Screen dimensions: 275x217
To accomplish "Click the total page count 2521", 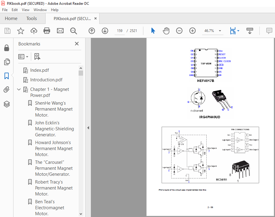I will (133, 31).
